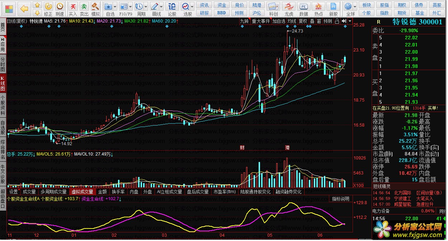Switch to the 成交量 indicator tab
This screenshot has height=241, width=448.
click(29, 192)
